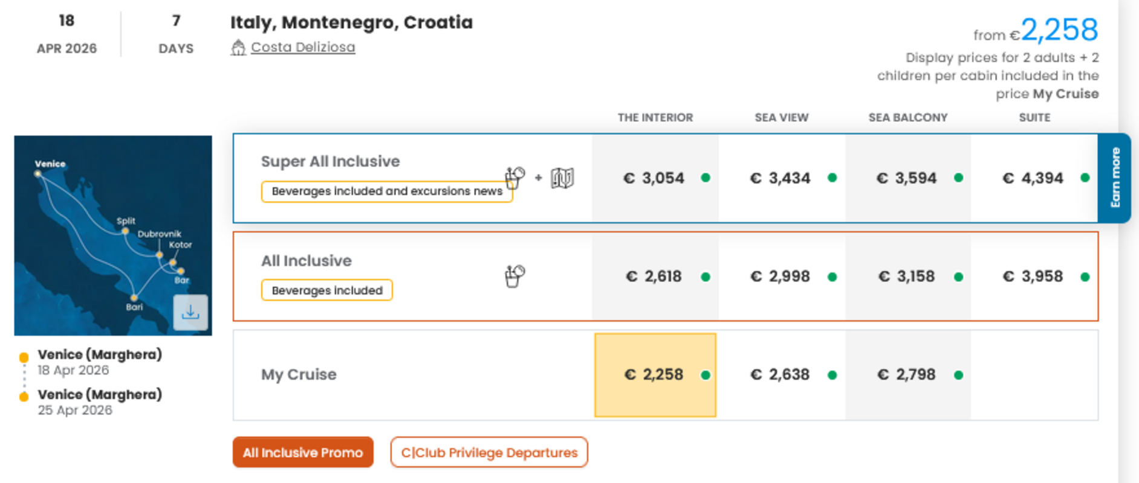
Task: Click green dot beside € 3,054 price
Action: click(706, 178)
